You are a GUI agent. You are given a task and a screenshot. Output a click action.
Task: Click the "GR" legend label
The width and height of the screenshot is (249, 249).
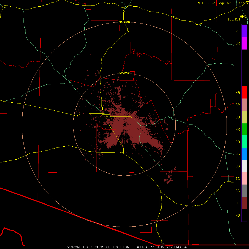pos(237,105)
